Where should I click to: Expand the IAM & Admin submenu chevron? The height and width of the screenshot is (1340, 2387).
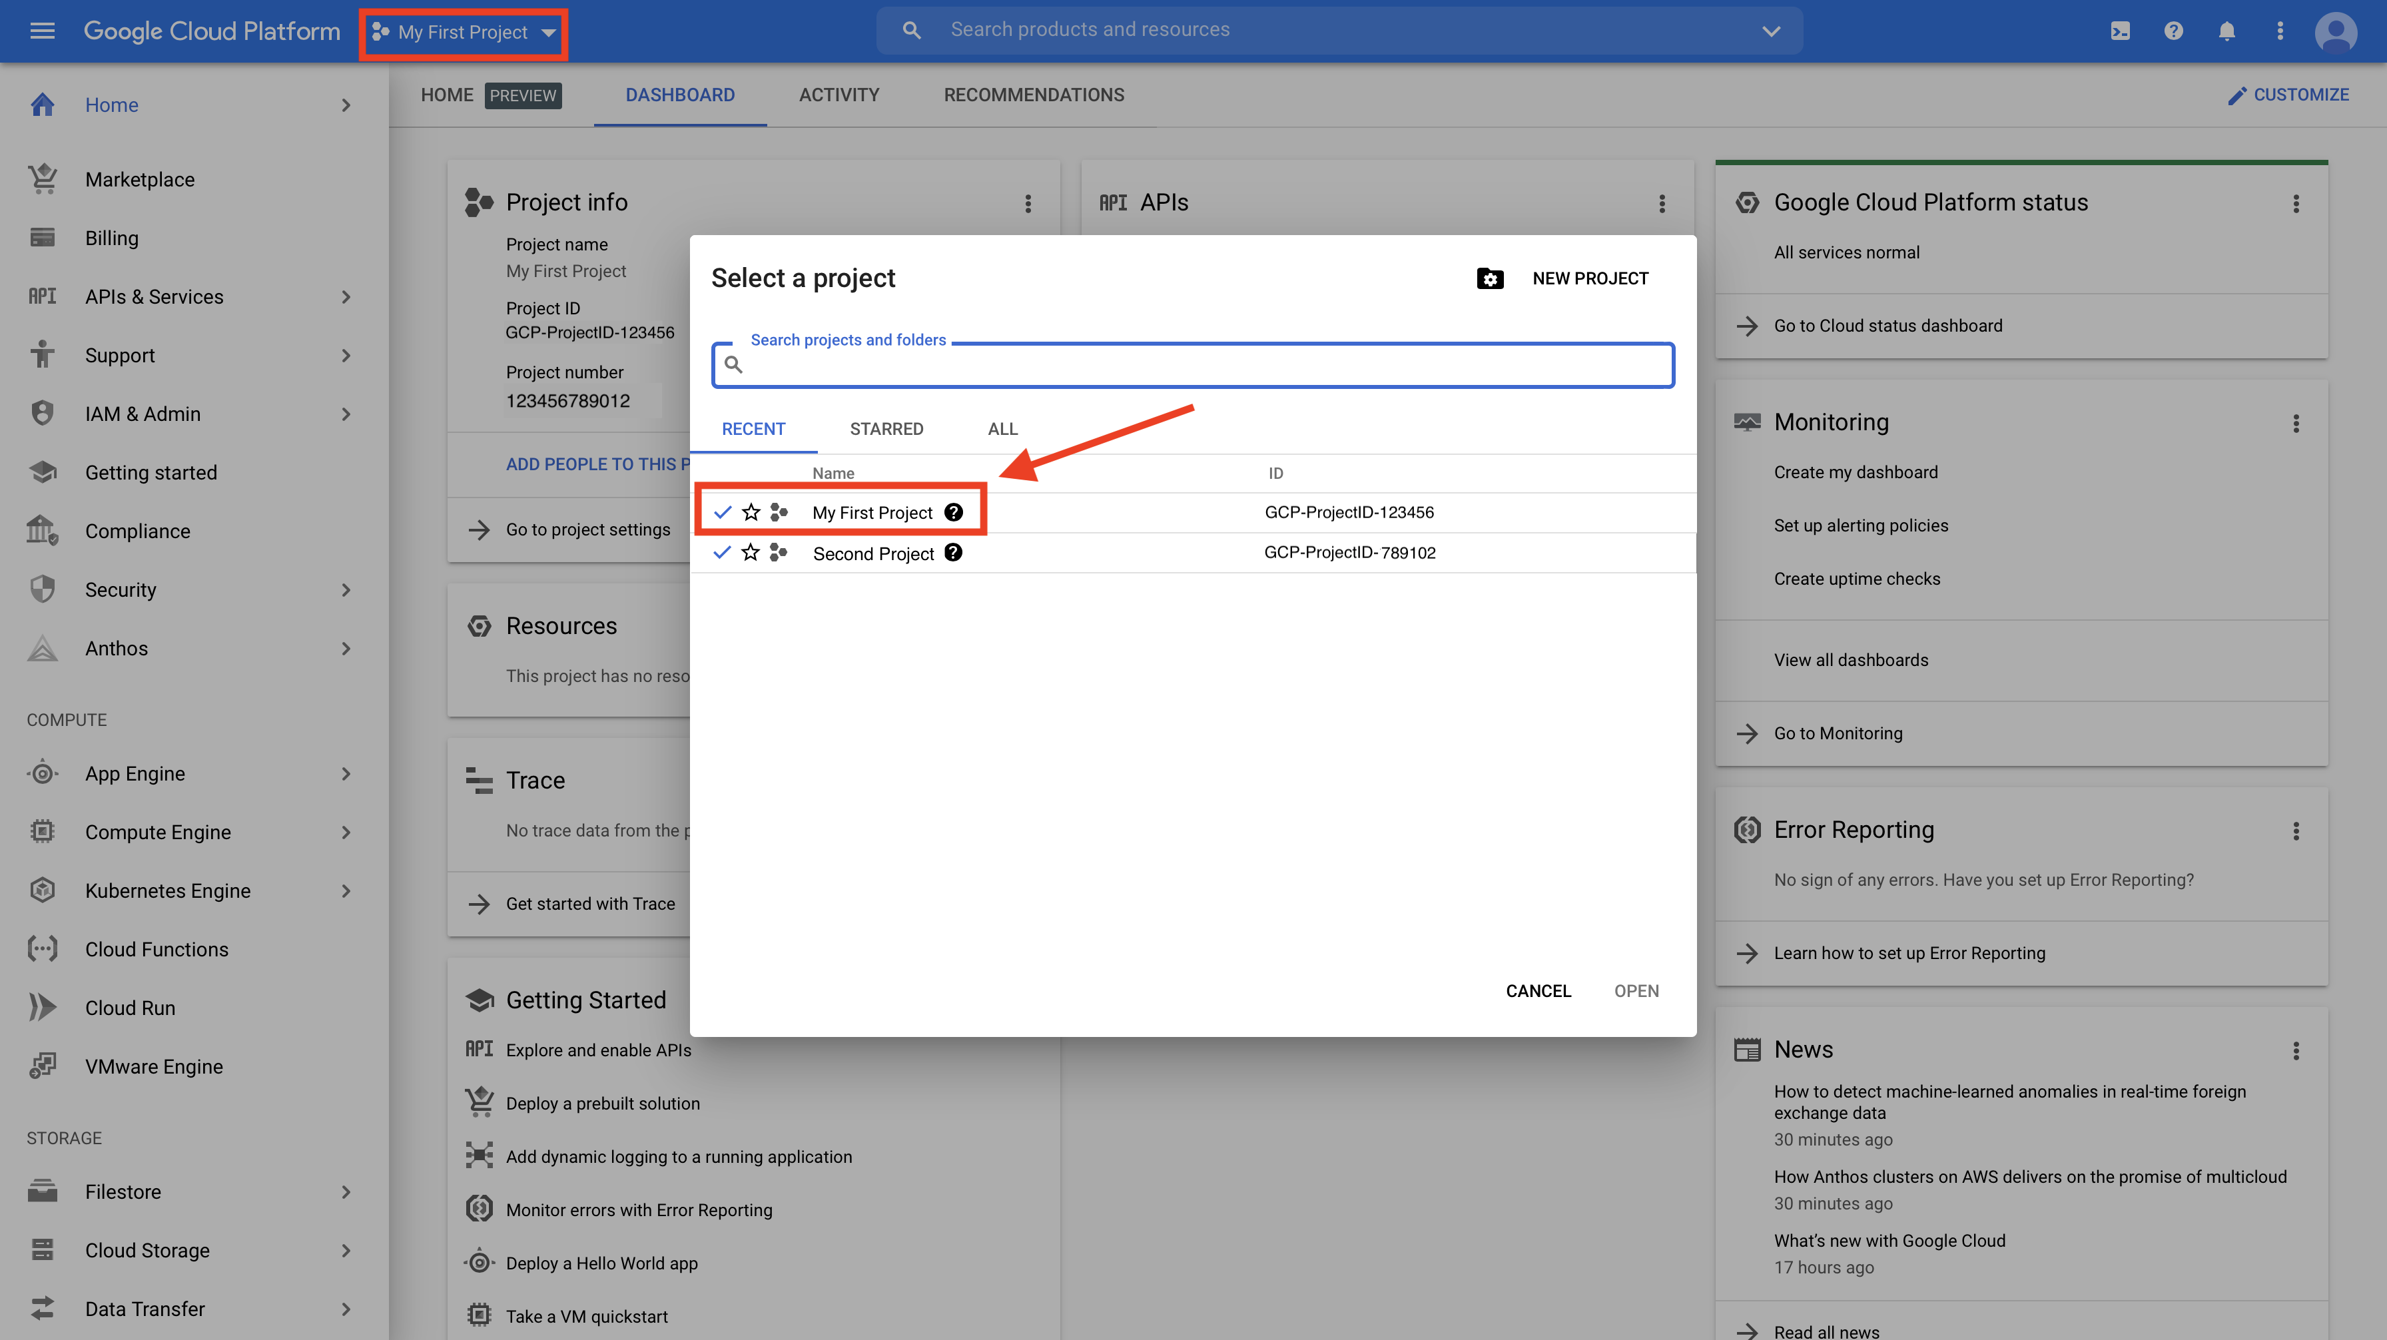click(346, 414)
